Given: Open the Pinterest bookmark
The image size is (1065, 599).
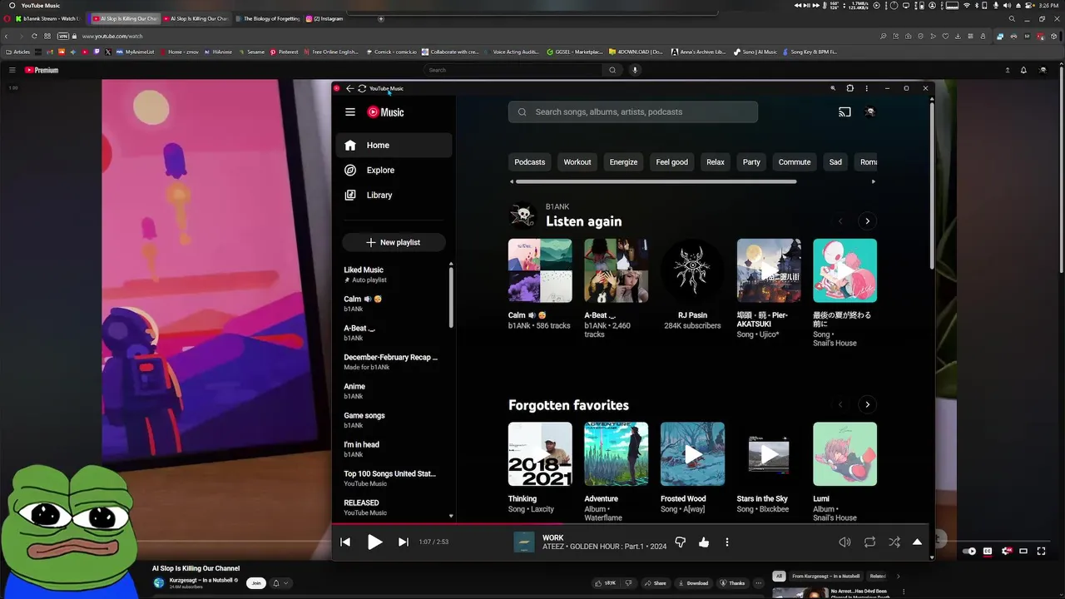Looking at the screenshot, I should (x=284, y=52).
